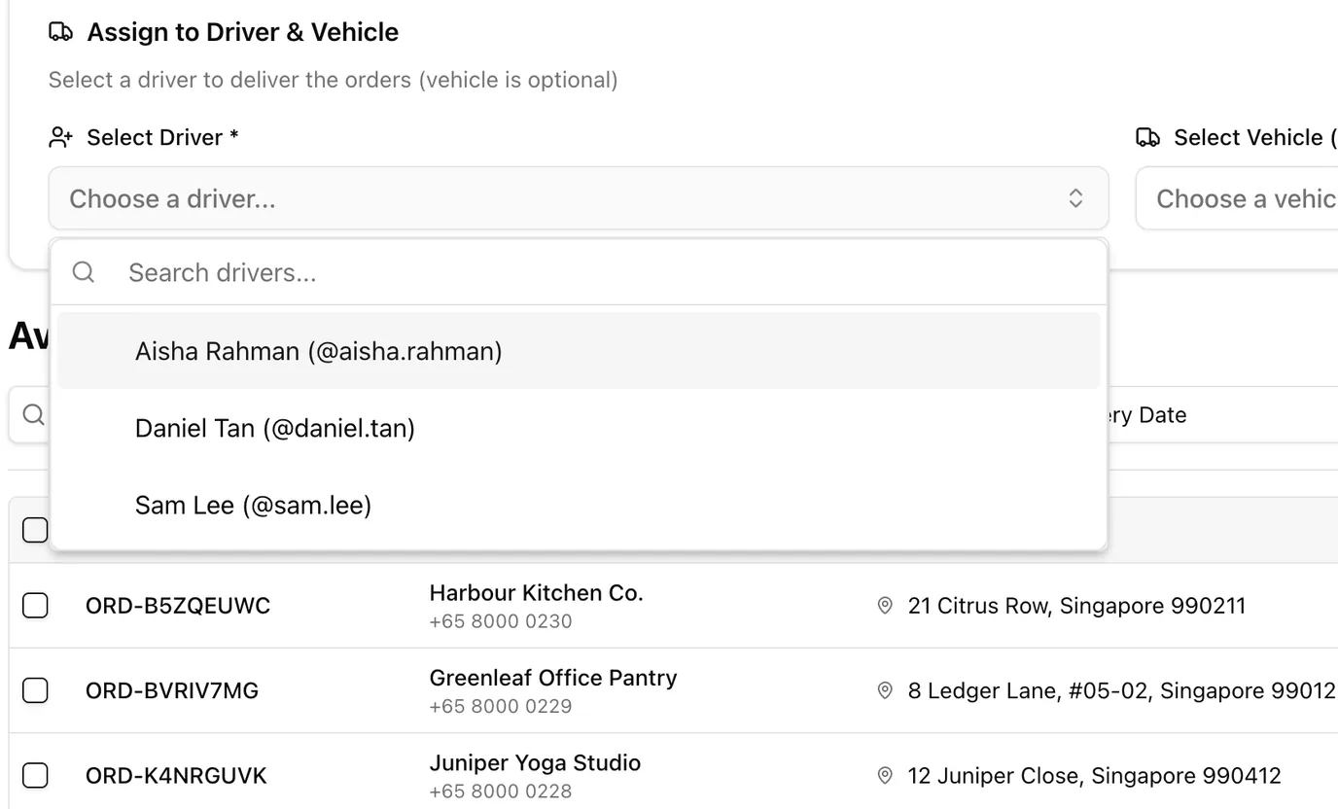The image size is (1338, 809).
Task: Click the magnifier icon in the driver search
Action: tap(84, 272)
